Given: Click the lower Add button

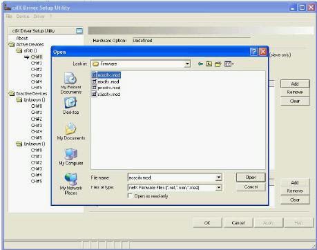Looking at the screenshot, I should (x=295, y=182).
